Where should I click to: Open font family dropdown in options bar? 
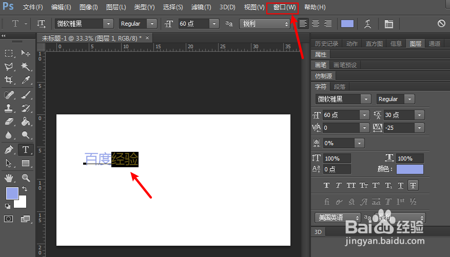click(x=108, y=24)
